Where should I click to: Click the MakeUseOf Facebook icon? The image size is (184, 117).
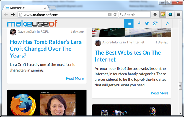click(139, 23)
